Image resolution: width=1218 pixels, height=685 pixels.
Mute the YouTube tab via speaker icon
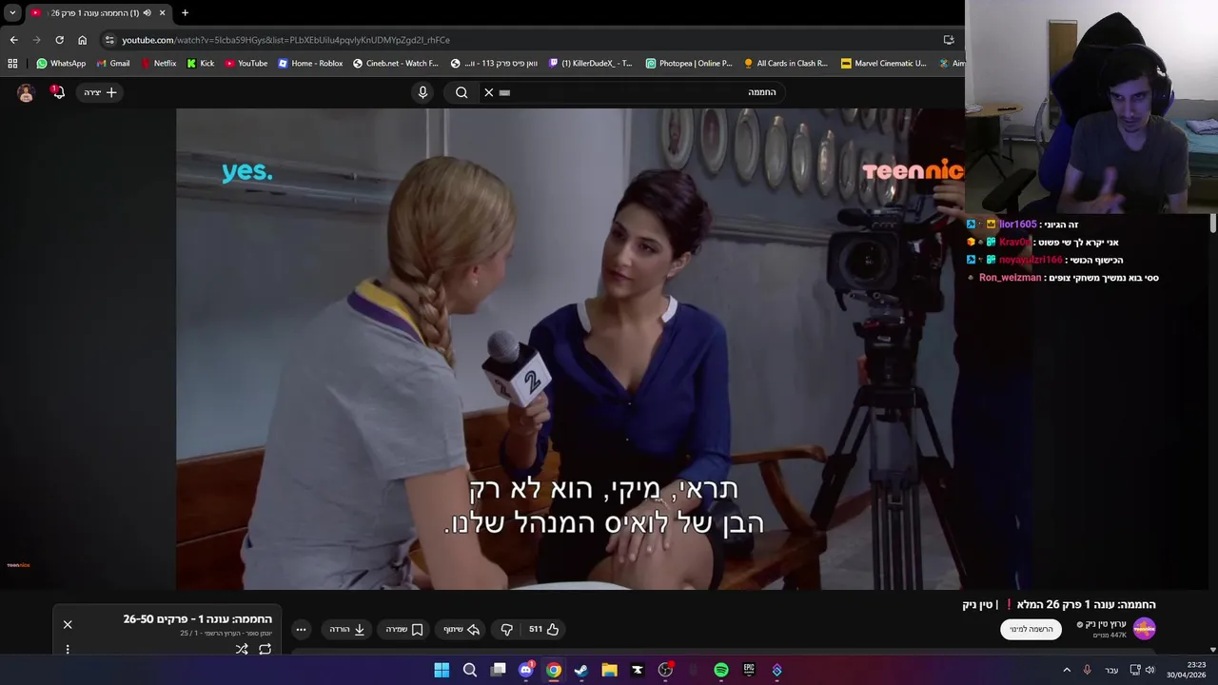tap(147, 12)
